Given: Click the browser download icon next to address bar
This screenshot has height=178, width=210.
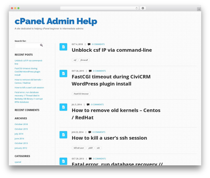Looking at the screenshot, I should 143,8.
